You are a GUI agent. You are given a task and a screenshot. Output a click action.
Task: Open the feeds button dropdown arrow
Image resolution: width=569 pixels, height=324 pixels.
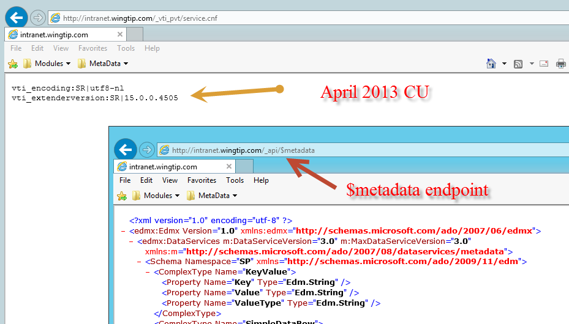point(532,64)
